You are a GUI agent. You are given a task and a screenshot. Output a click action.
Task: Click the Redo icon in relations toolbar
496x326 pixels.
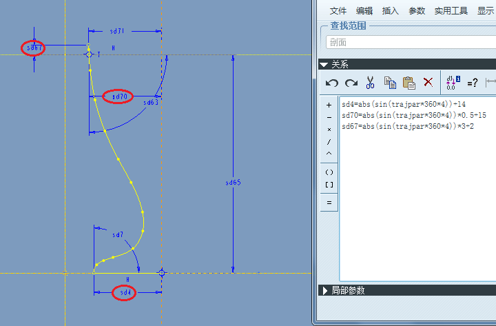point(351,83)
